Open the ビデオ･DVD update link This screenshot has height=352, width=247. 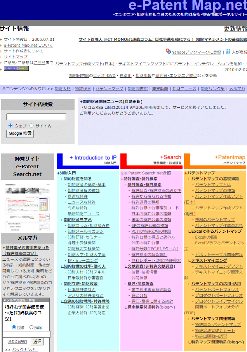pos(104,75)
